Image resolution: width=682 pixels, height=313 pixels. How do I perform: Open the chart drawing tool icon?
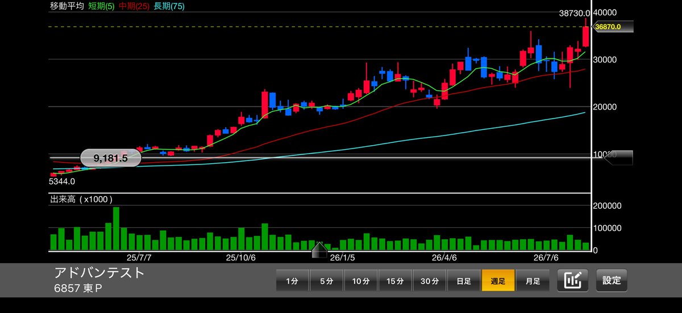(x=572, y=281)
